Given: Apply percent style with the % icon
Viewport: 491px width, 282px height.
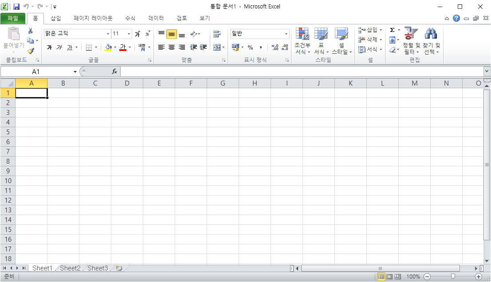Looking at the screenshot, I should click(250, 47).
